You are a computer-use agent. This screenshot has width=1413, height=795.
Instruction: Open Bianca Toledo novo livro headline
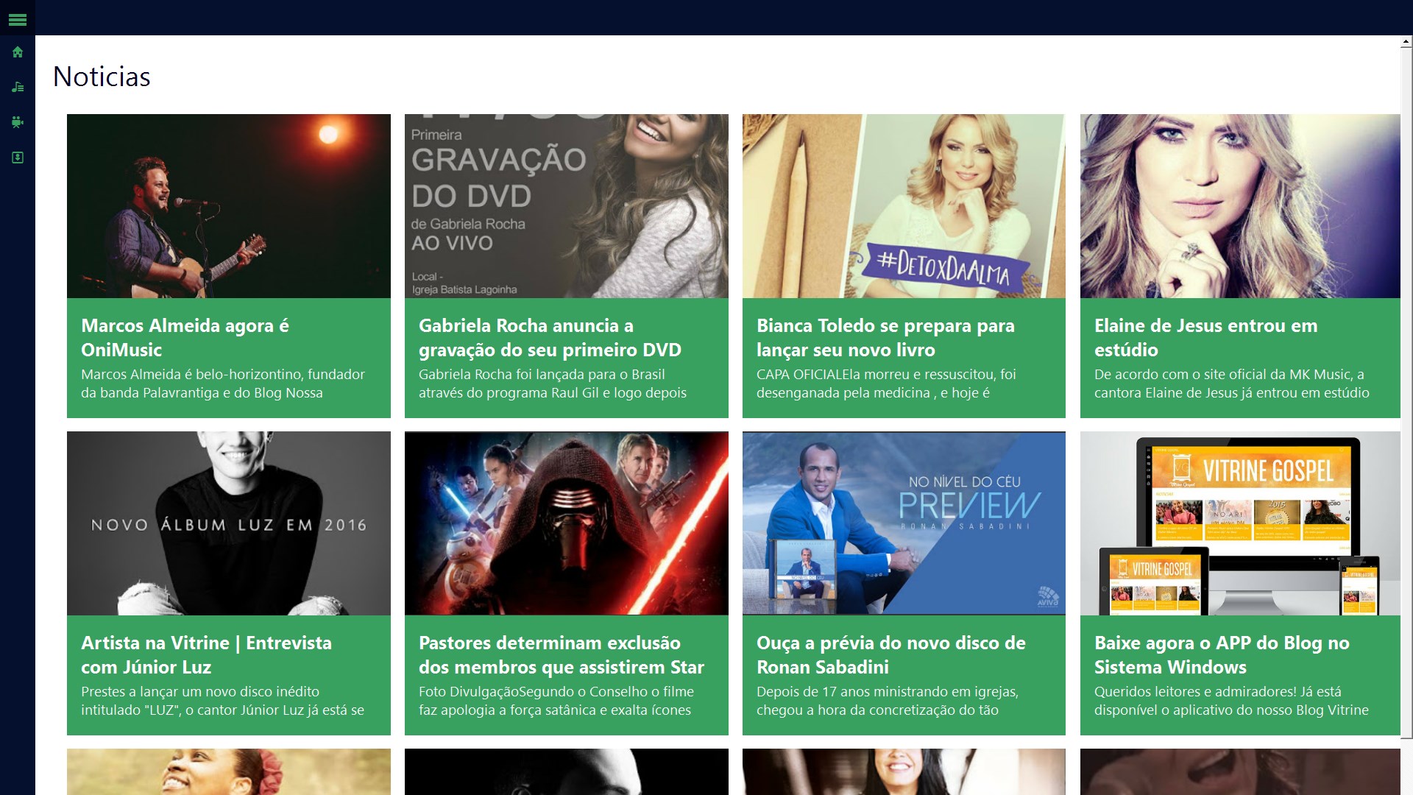[885, 337]
